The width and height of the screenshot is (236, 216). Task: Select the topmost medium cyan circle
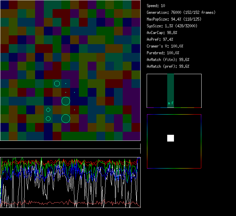point(57,84)
